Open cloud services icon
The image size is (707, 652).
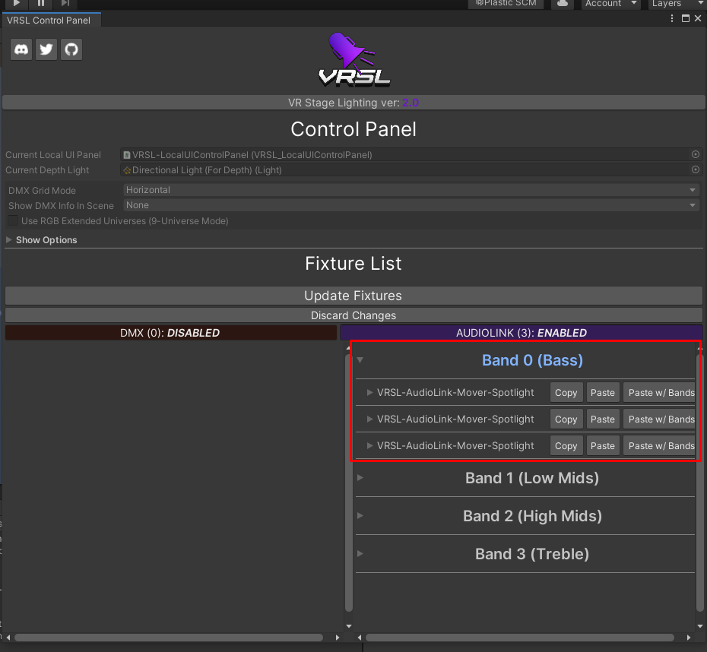tap(563, 4)
